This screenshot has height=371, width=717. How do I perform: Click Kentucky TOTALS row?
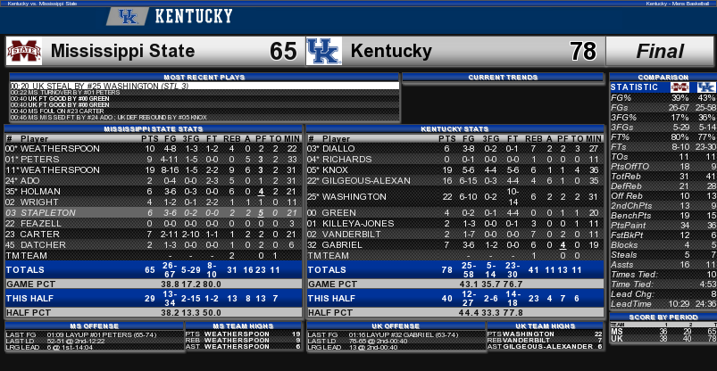455,269
